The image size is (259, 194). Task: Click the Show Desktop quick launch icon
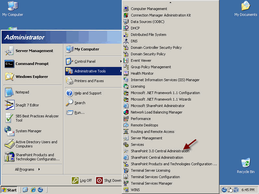click(x=25, y=190)
